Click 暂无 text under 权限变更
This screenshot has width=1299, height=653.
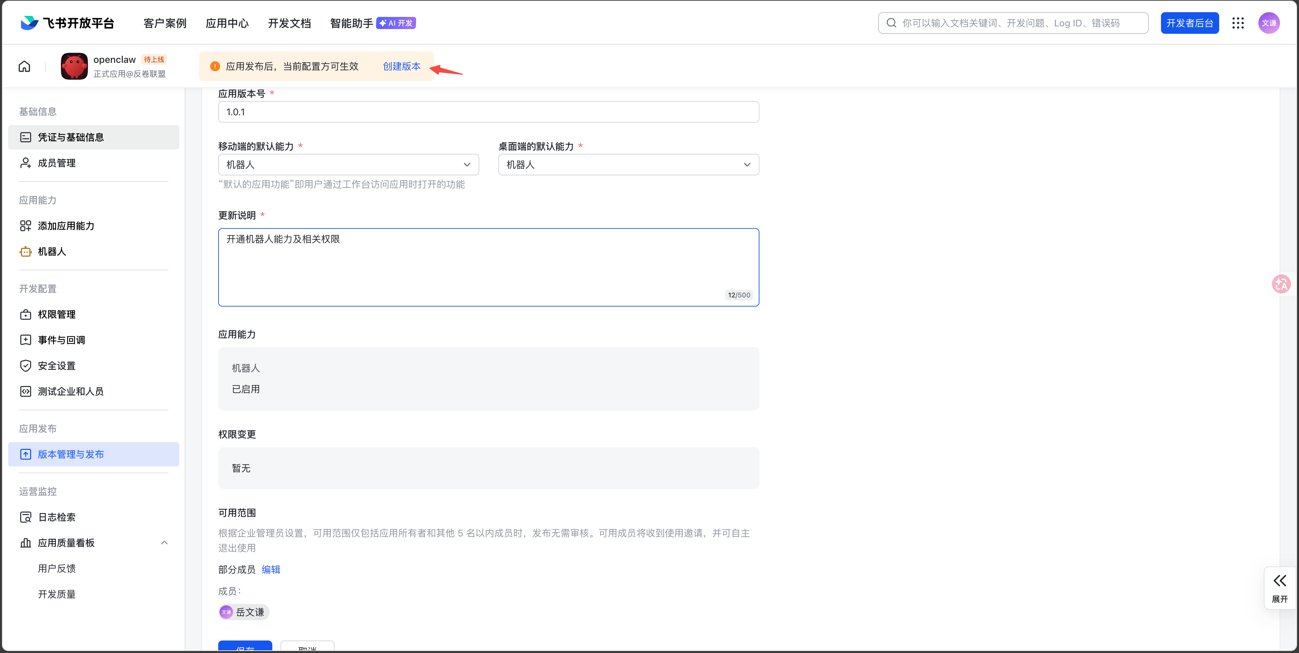tap(241, 468)
